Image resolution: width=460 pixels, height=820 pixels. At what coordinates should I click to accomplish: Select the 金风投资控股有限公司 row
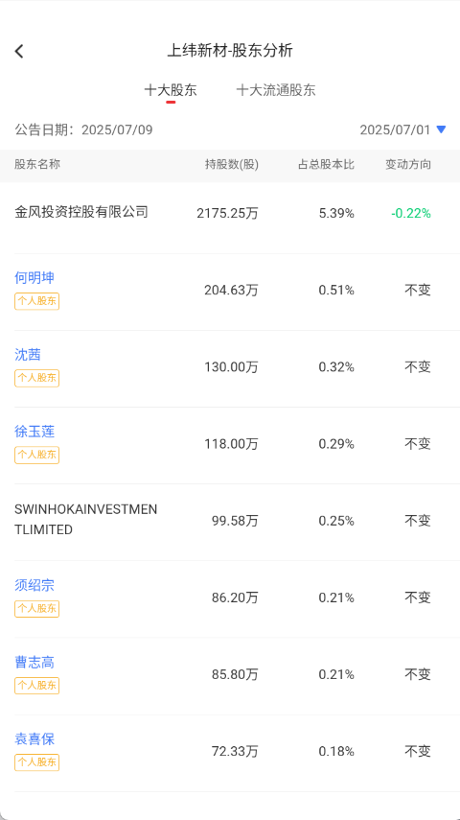click(x=230, y=213)
